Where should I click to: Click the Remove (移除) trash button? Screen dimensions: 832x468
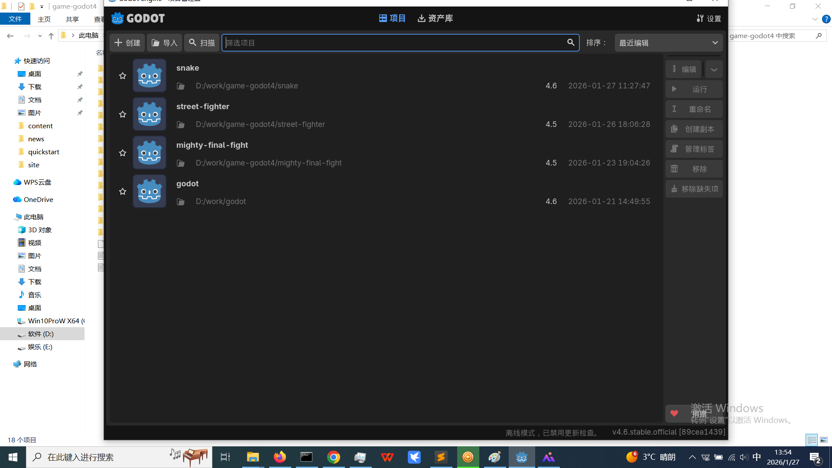click(x=694, y=169)
